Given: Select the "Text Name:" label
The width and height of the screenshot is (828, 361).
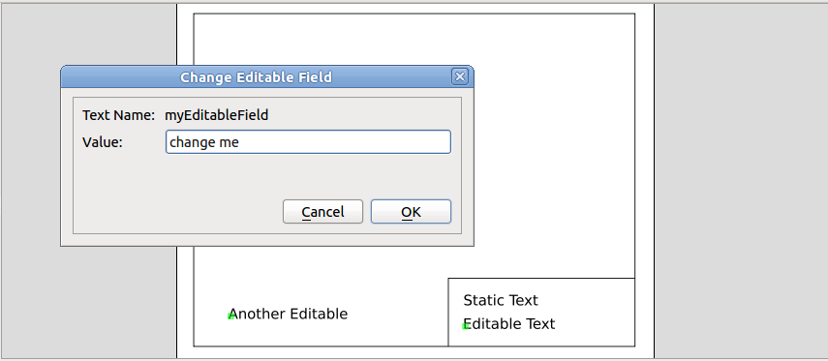Looking at the screenshot, I should pos(119,115).
